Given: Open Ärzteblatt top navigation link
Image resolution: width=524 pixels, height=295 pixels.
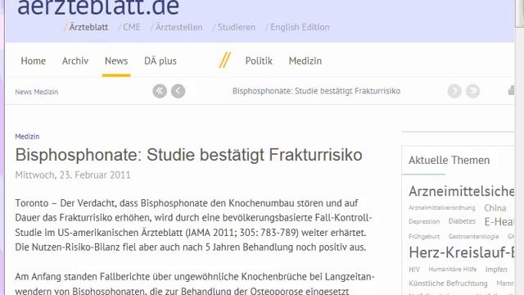Looking at the screenshot, I should point(88,27).
